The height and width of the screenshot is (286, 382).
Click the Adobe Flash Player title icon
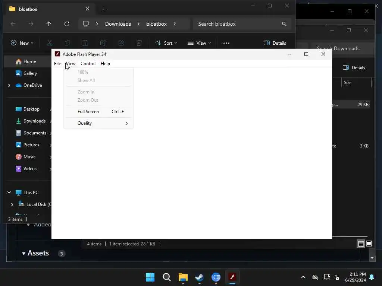[x=57, y=54]
